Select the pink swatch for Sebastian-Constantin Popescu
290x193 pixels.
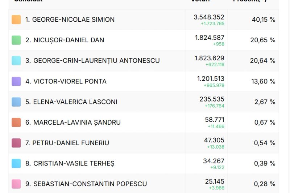point(16,184)
